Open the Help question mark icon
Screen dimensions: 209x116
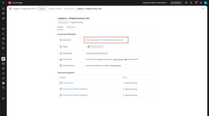[191, 3]
